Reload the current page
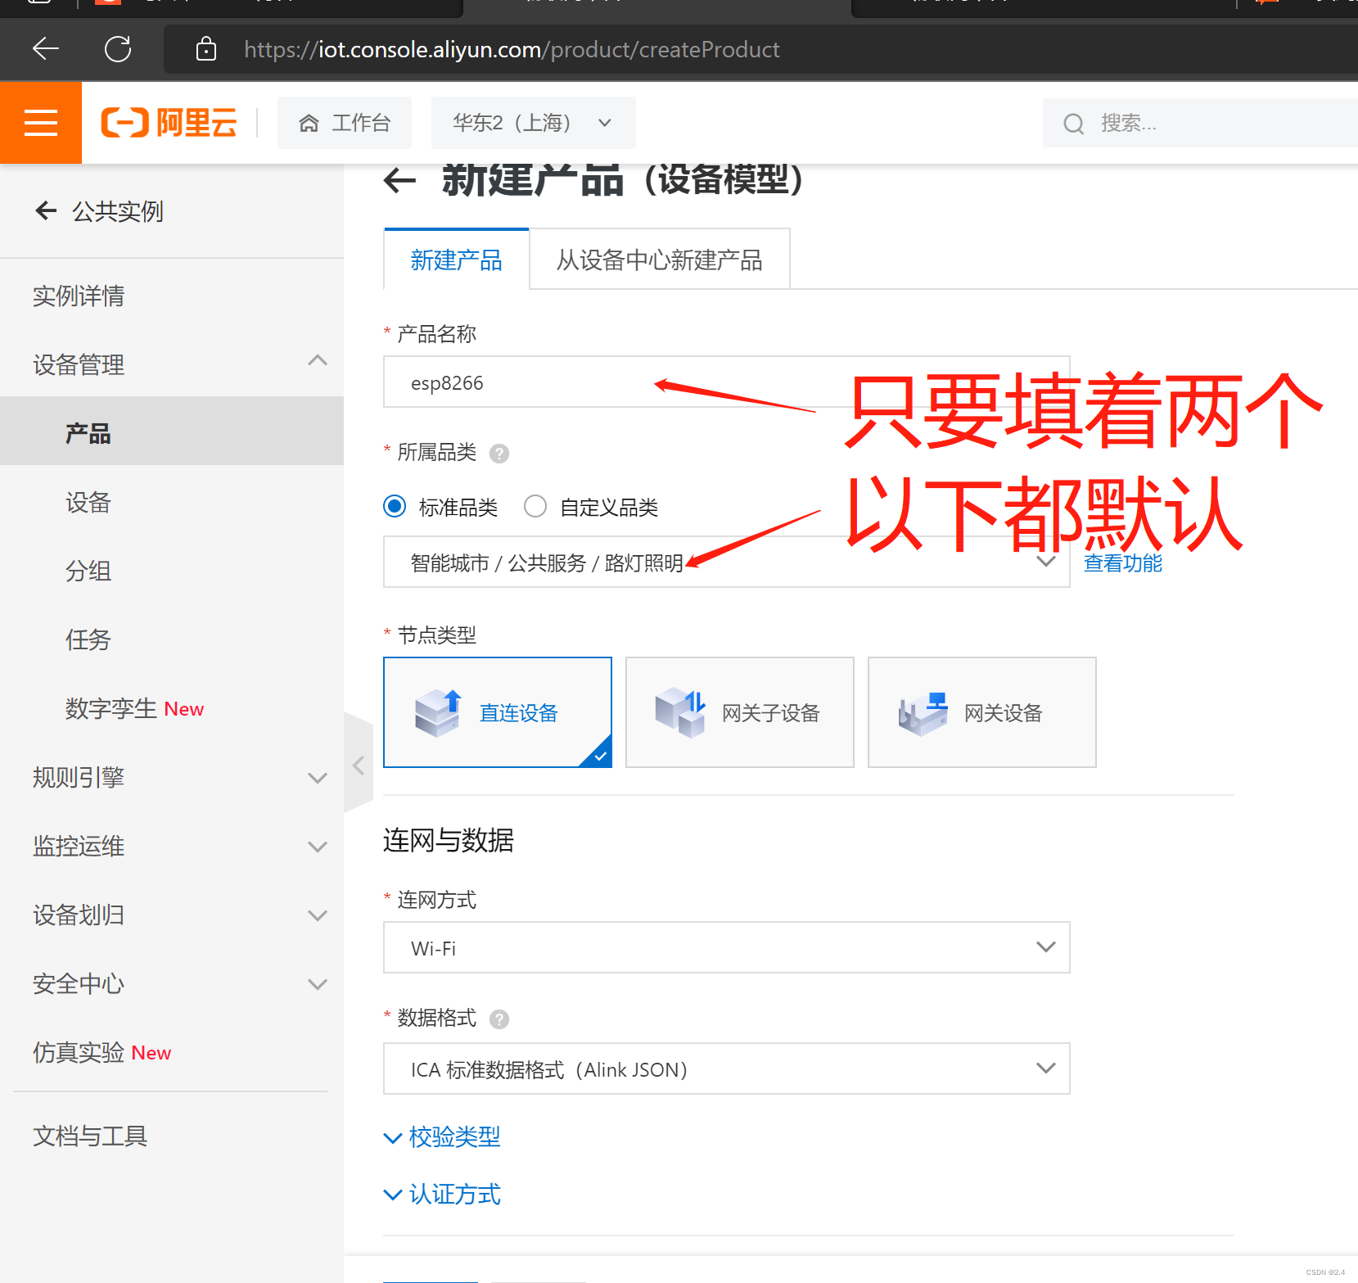The width and height of the screenshot is (1358, 1283). [117, 49]
